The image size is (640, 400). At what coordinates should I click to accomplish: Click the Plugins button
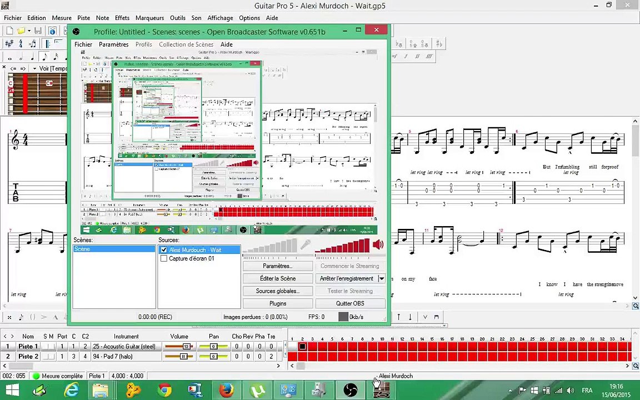[x=278, y=304]
